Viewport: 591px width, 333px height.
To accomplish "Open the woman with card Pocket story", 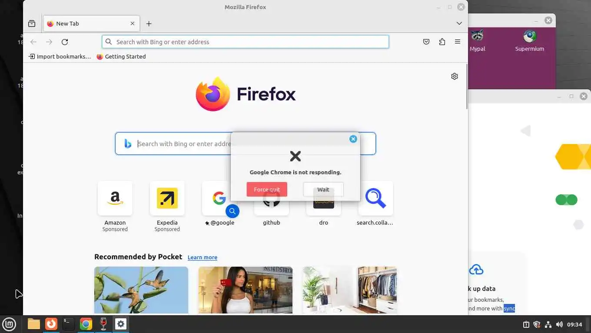I will click(x=246, y=290).
